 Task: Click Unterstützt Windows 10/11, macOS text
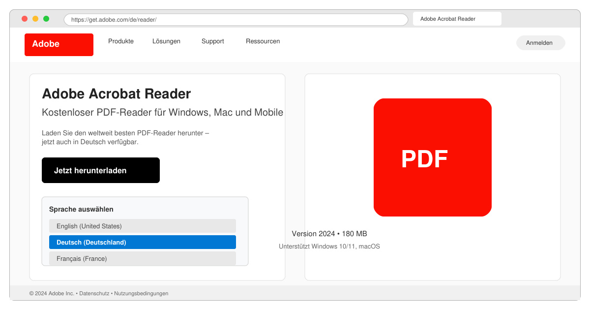coord(329,246)
